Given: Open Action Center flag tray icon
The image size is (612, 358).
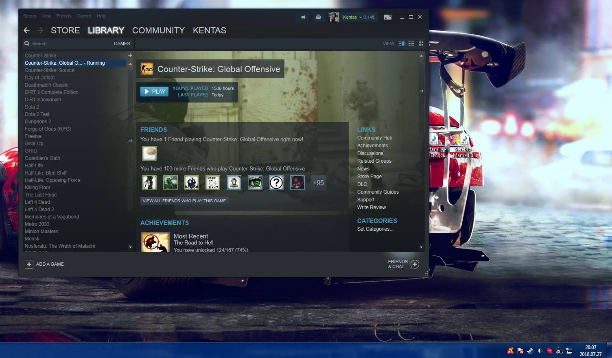Looking at the screenshot, I should pos(520,351).
